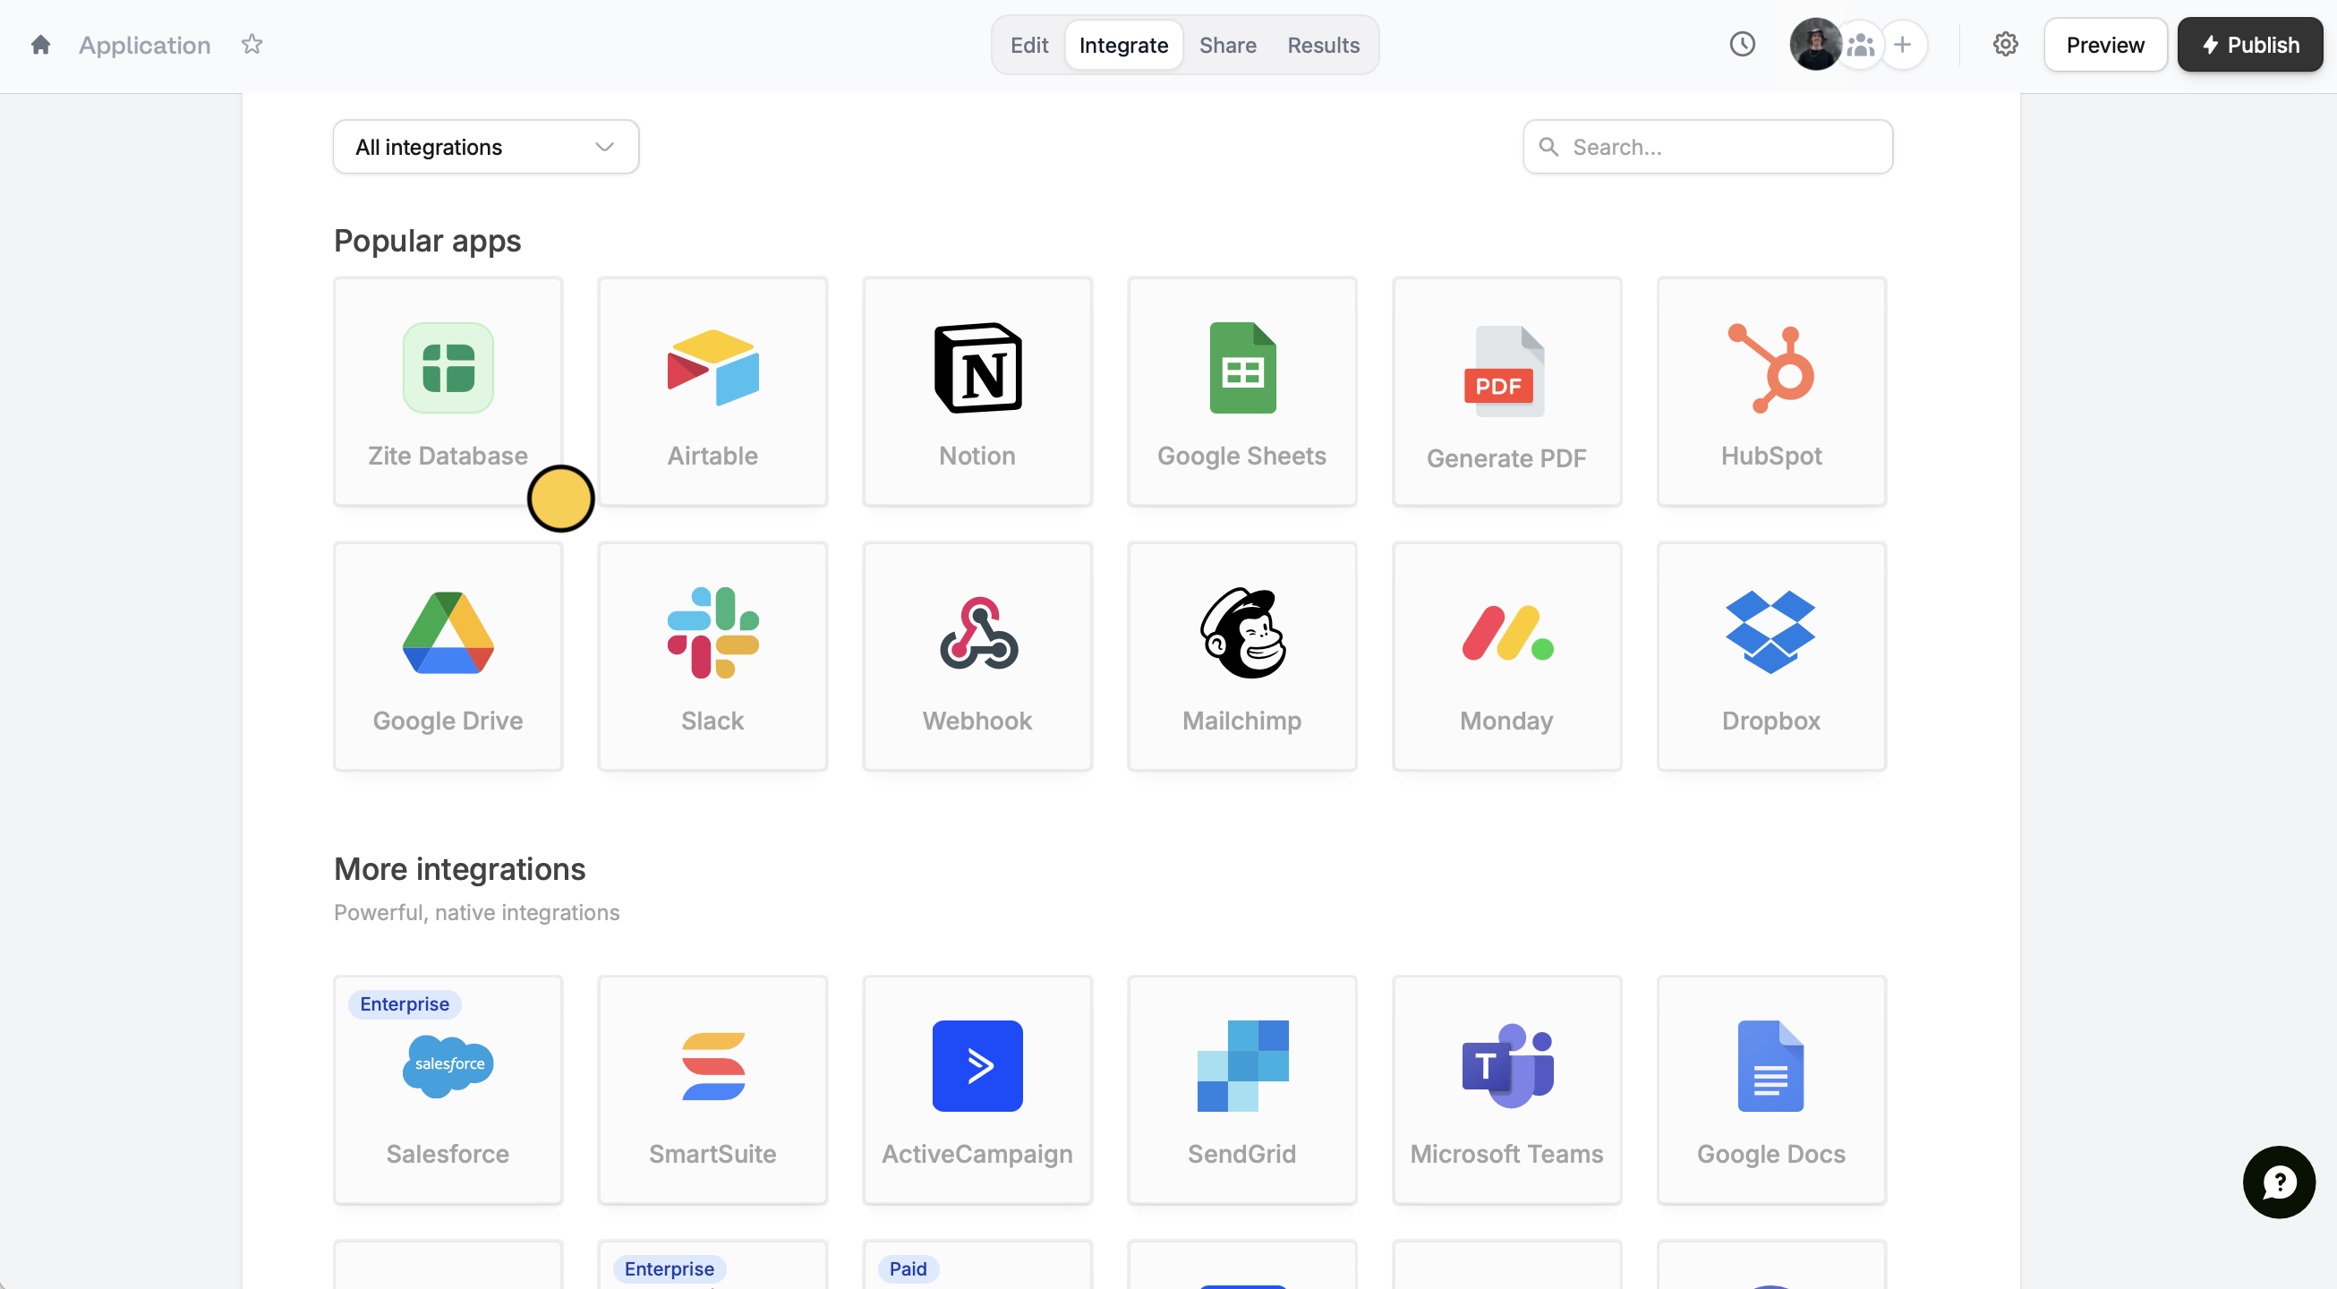Screen dimensions: 2337x1289
Task: Open the settings gear icon
Action: [x=2005, y=45]
